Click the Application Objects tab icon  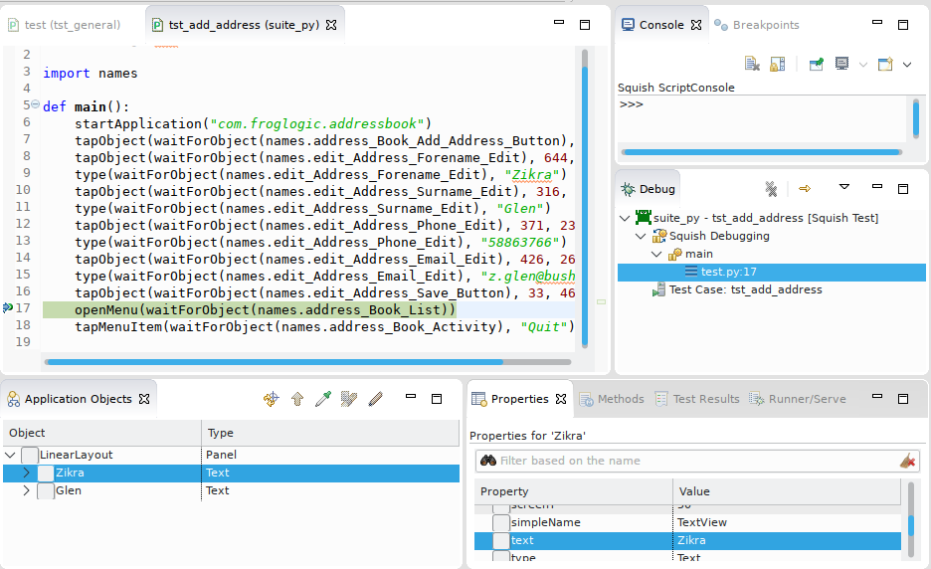13,399
